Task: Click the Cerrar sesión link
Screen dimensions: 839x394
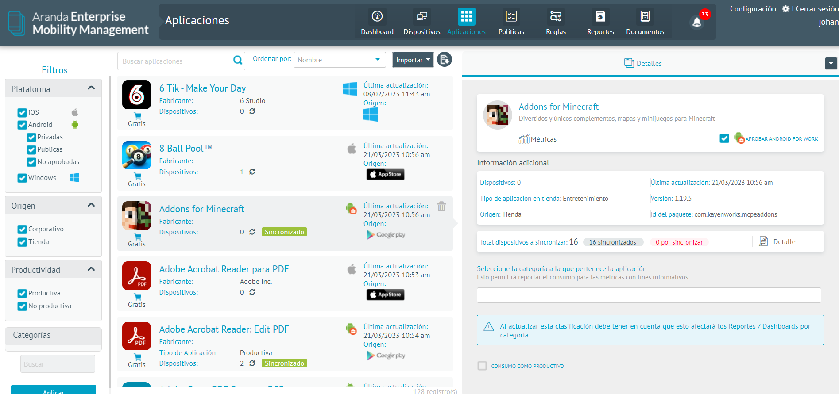Action: (817, 9)
